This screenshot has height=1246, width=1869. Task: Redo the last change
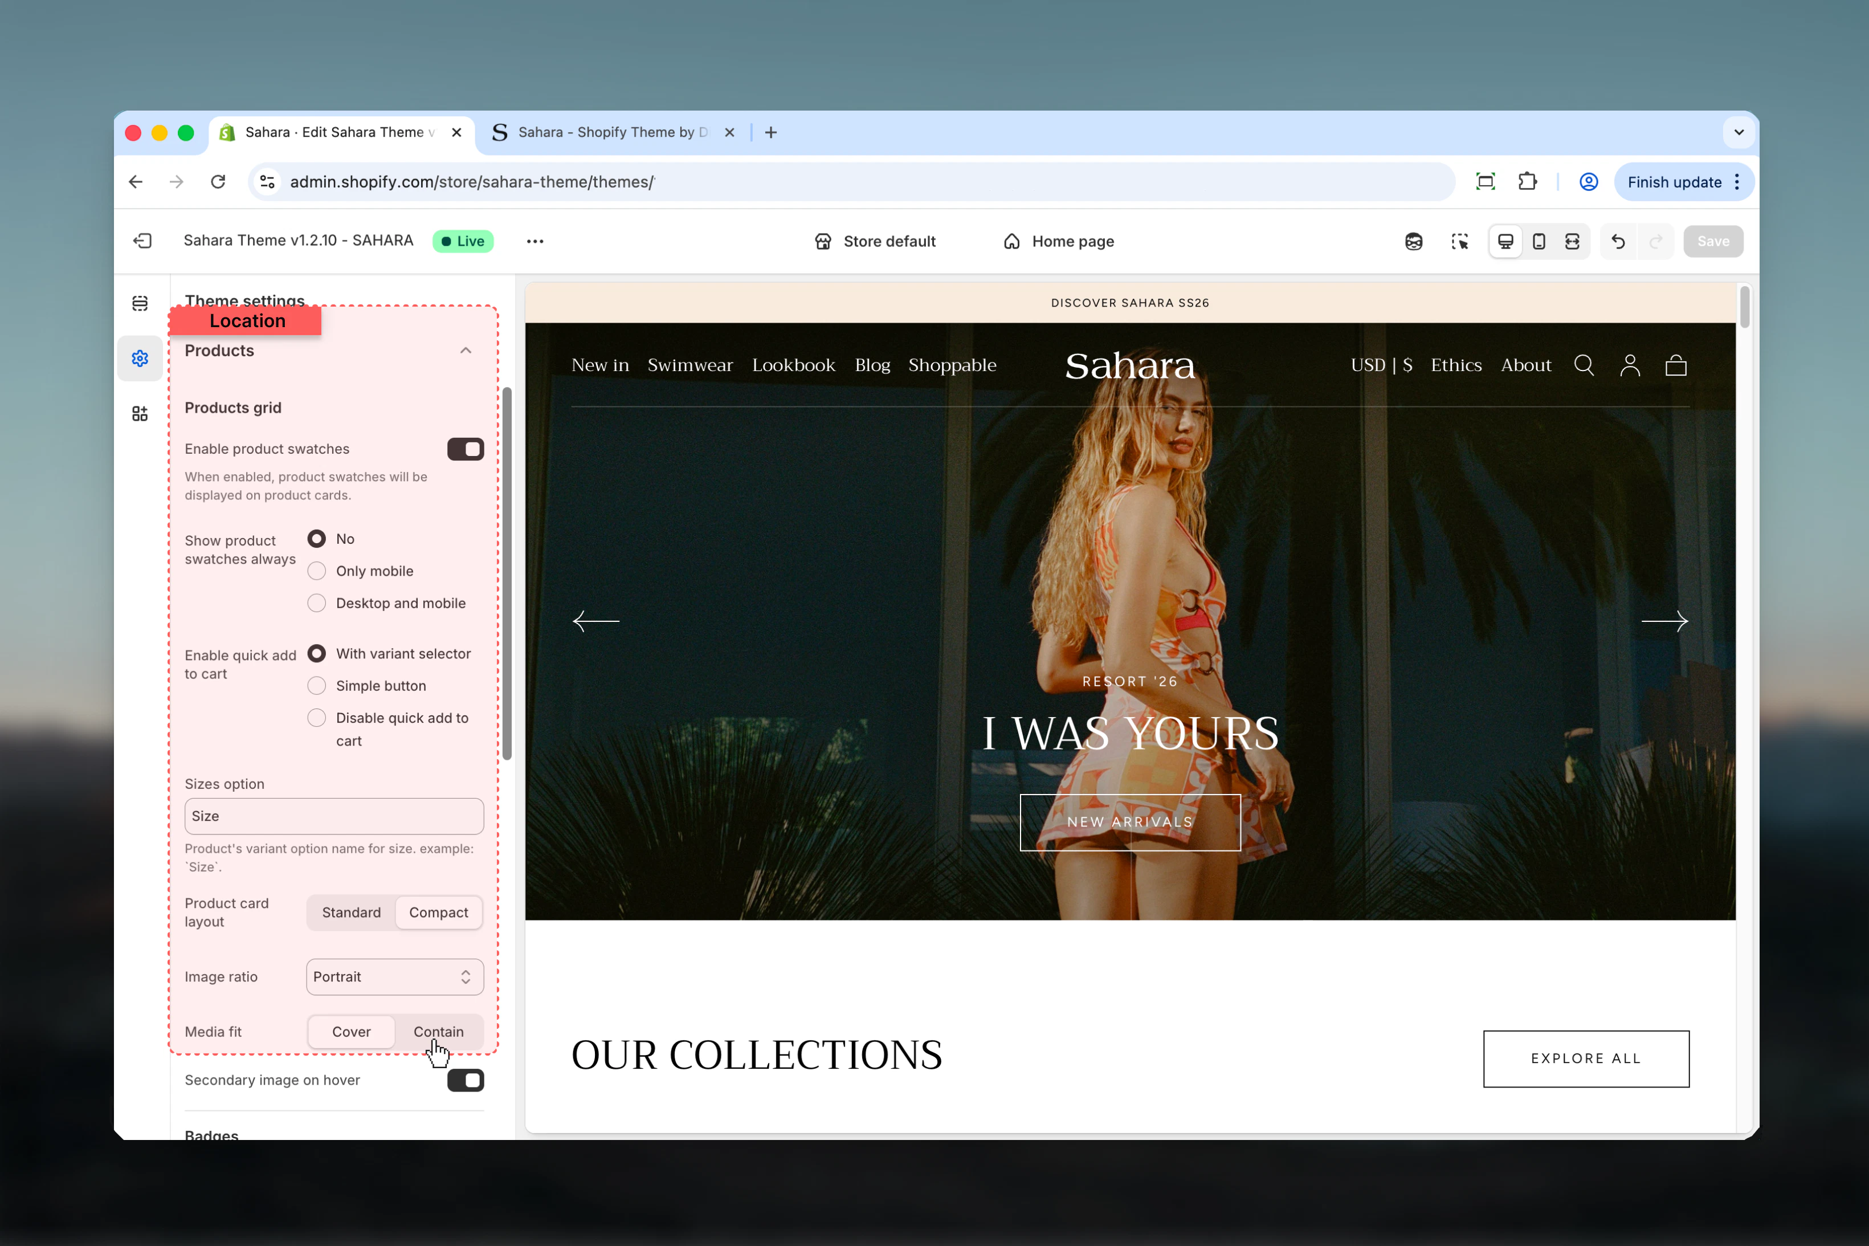coord(1656,242)
